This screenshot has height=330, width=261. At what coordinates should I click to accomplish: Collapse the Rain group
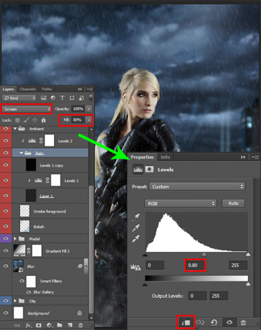click(x=21, y=153)
